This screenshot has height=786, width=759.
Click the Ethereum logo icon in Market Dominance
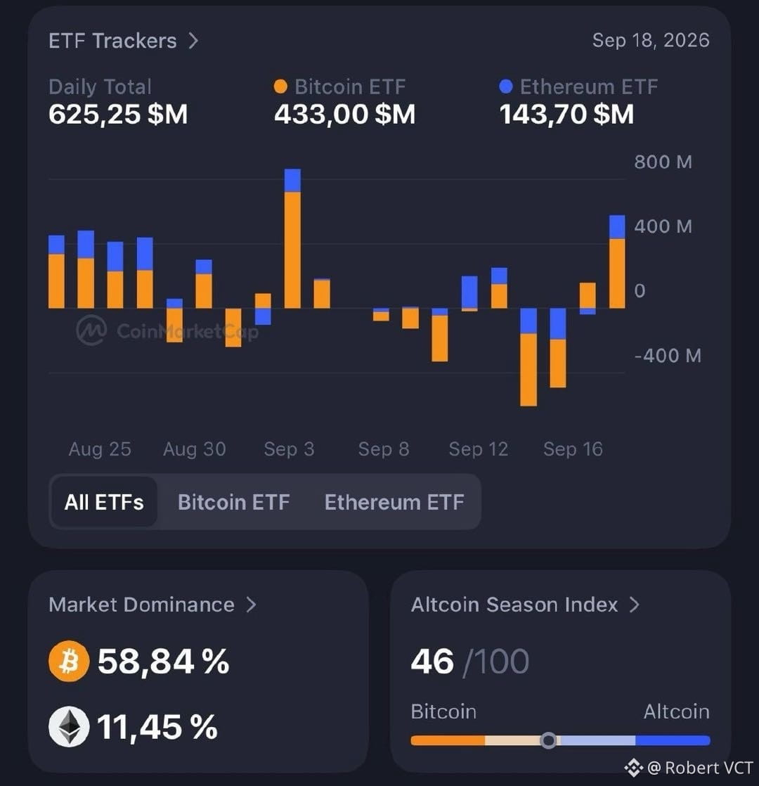69,727
